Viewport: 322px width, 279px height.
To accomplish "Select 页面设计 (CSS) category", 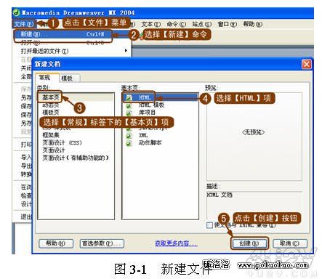I will [x=62, y=142].
